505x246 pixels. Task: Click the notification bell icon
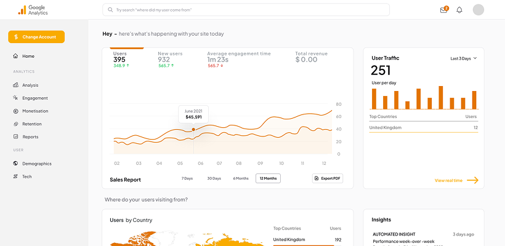pyautogui.click(x=459, y=10)
